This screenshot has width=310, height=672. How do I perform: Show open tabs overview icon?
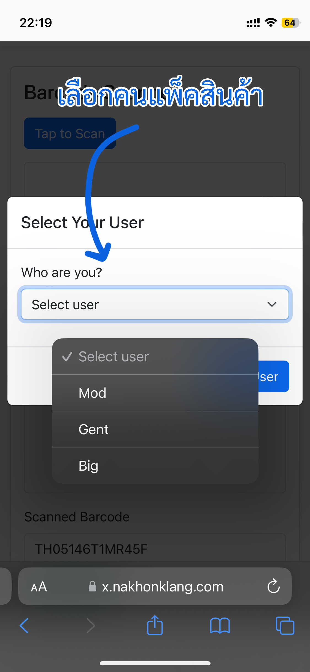pyautogui.click(x=285, y=626)
